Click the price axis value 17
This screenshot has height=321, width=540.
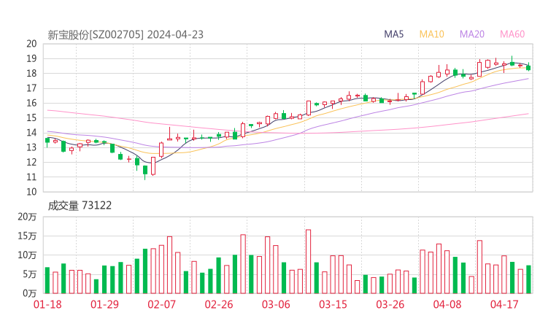31,88
